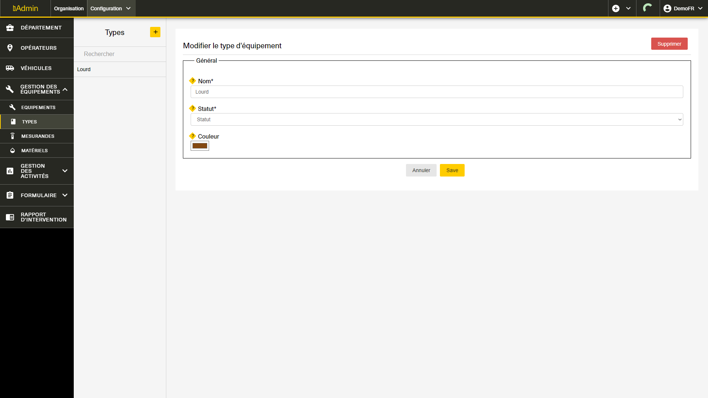Go to Mesurandes submenu item
Image resolution: width=708 pixels, height=398 pixels.
tap(38, 136)
